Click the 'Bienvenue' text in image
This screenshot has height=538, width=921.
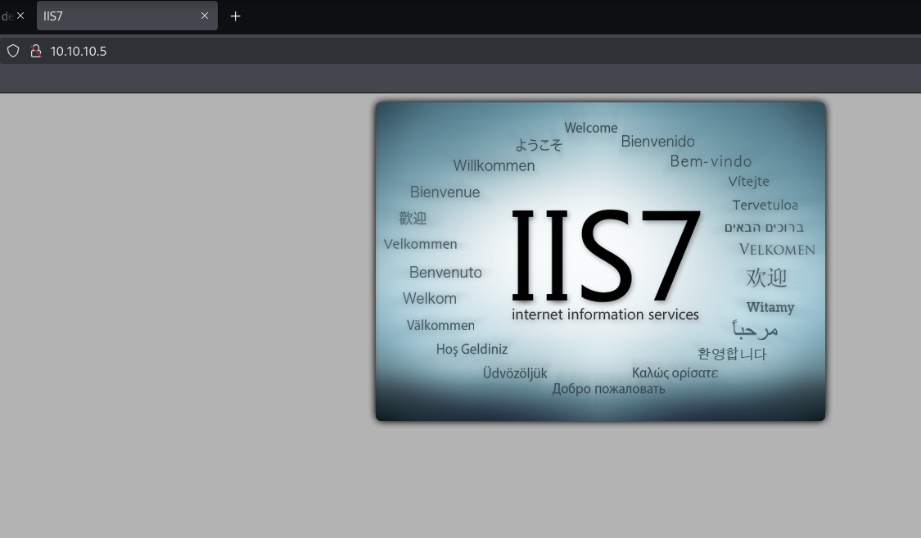pyautogui.click(x=445, y=192)
